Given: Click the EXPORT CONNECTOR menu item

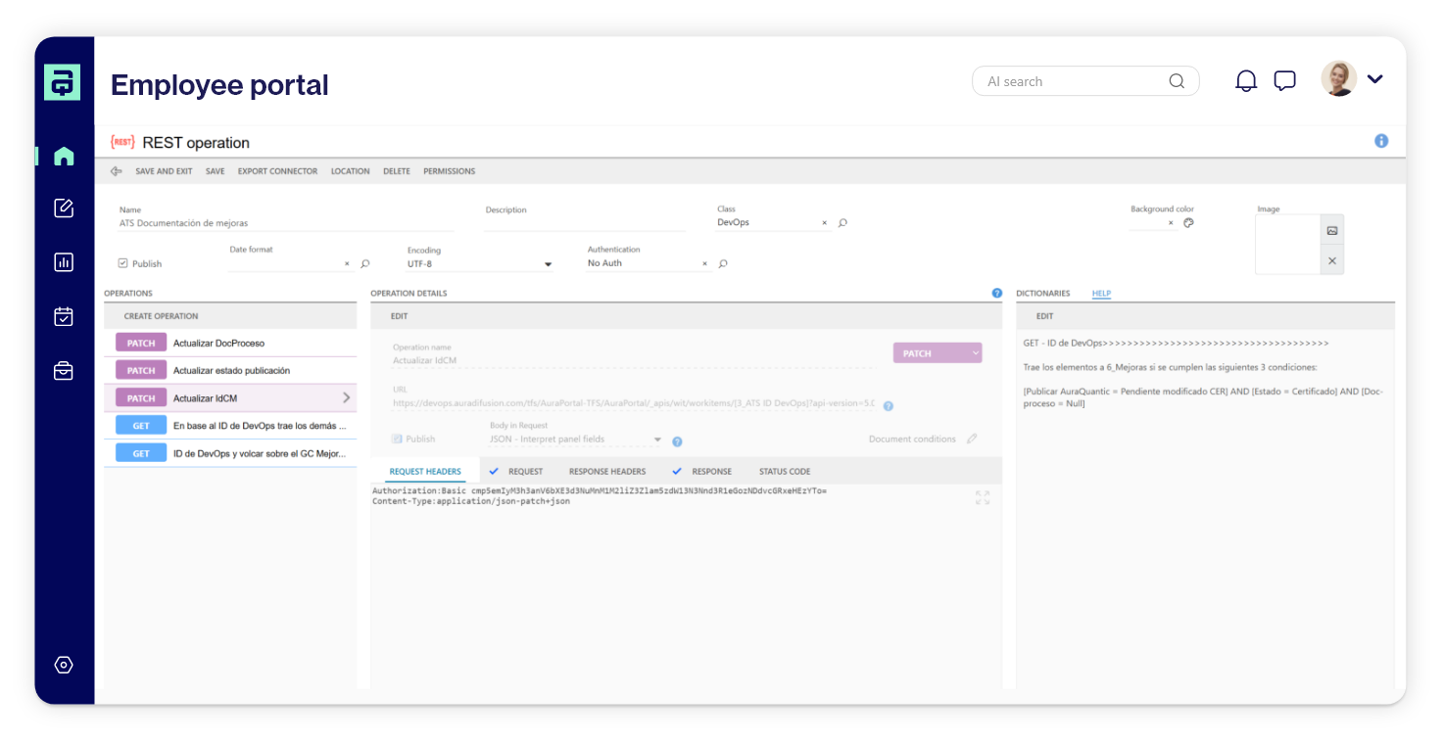Looking at the screenshot, I should click(x=276, y=170).
